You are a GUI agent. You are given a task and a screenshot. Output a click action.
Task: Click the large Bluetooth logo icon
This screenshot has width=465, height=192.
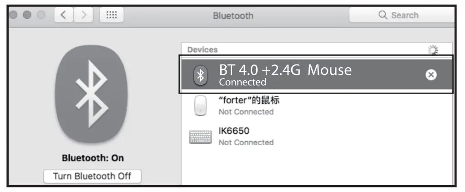[91, 94]
